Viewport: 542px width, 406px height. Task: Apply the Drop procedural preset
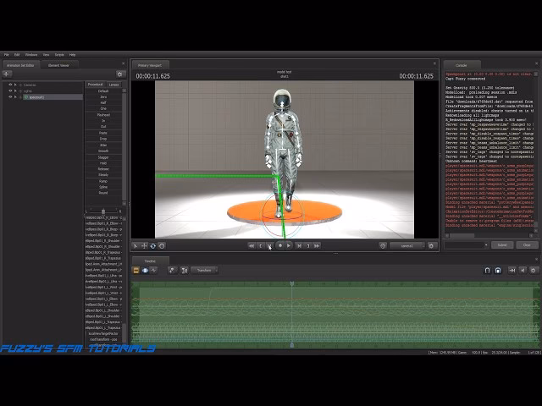[x=103, y=139]
